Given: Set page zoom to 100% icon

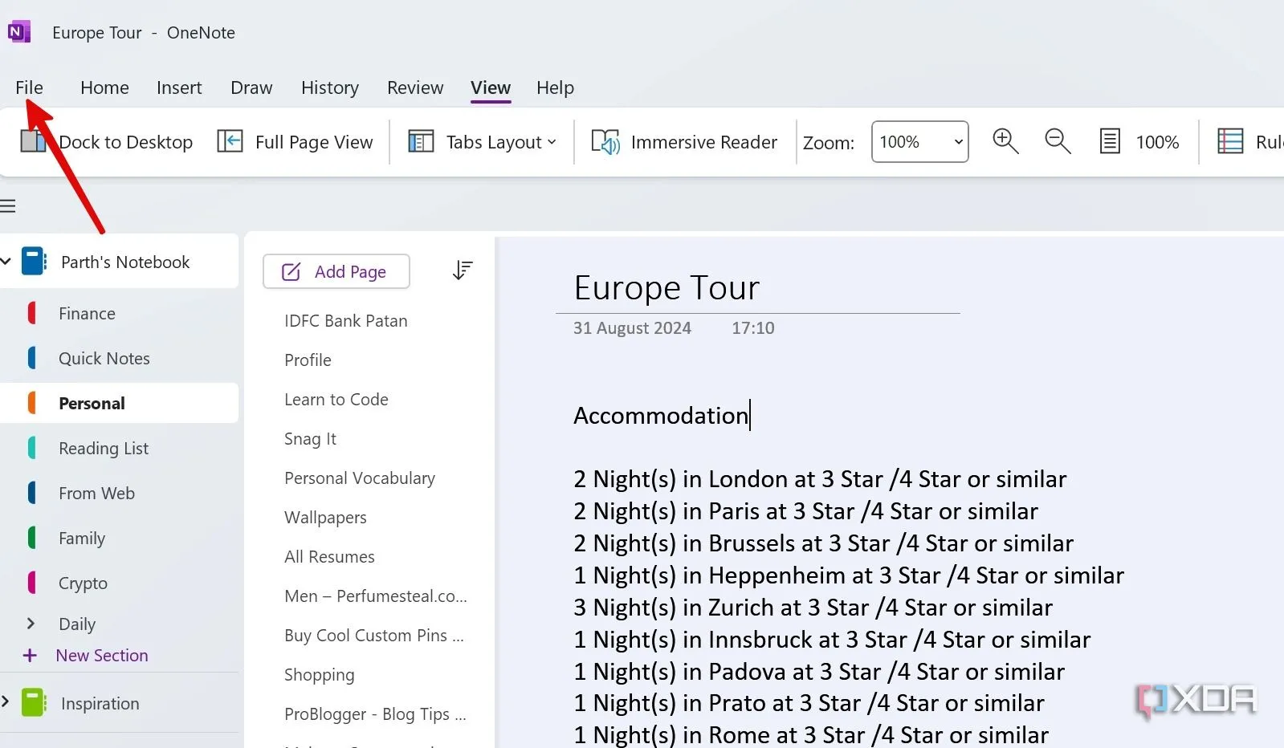Looking at the screenshot, I should 1110,142.
